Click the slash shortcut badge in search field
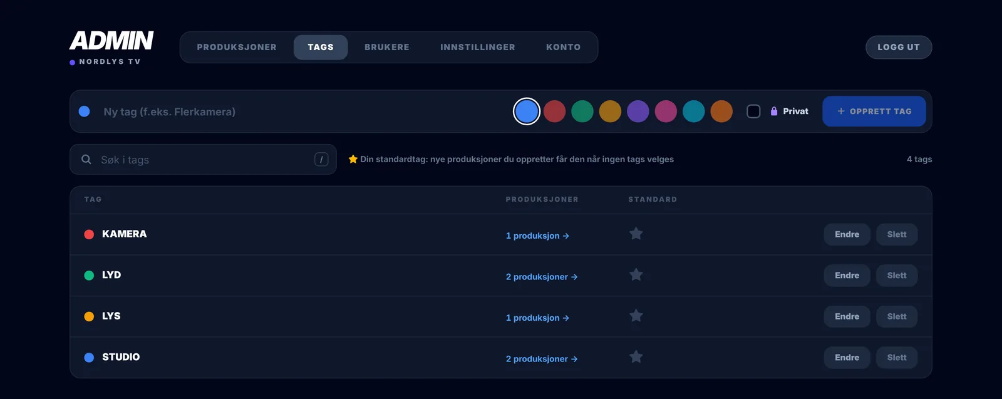1002x399 pixels. pos(321,160)
